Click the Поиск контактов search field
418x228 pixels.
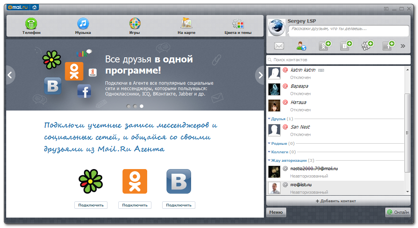(338, 60)
